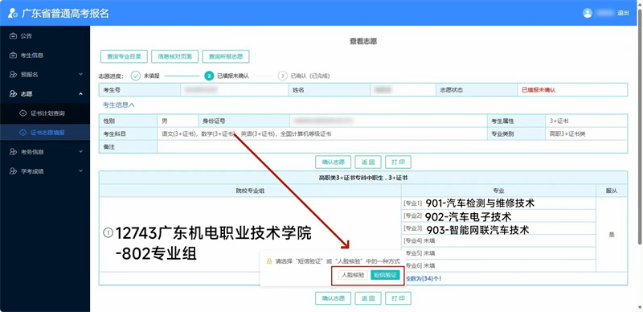Choose 人脸核验 in the popup

pos(353,275)
